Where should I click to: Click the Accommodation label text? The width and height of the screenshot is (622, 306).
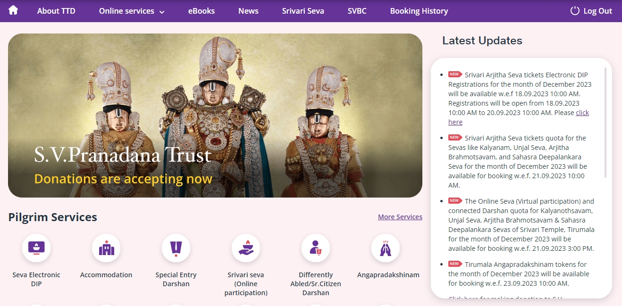(x=106, y=275)
